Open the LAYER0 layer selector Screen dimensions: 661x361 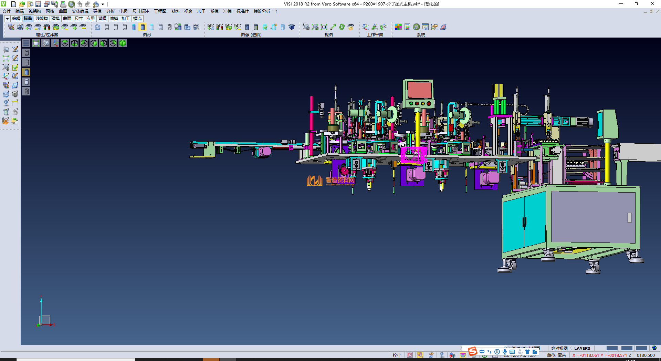(582, 348)
